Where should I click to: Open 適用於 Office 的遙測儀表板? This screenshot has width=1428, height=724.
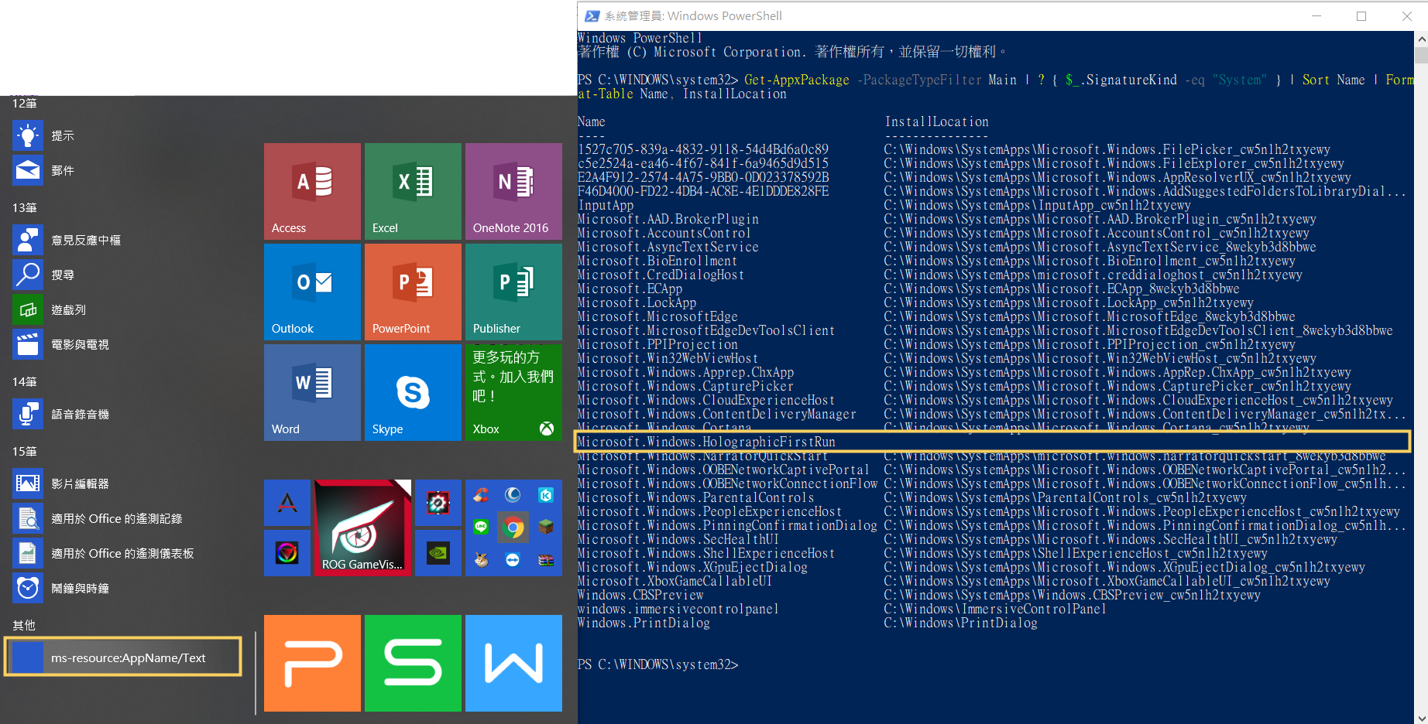click(x=124, y=553)
